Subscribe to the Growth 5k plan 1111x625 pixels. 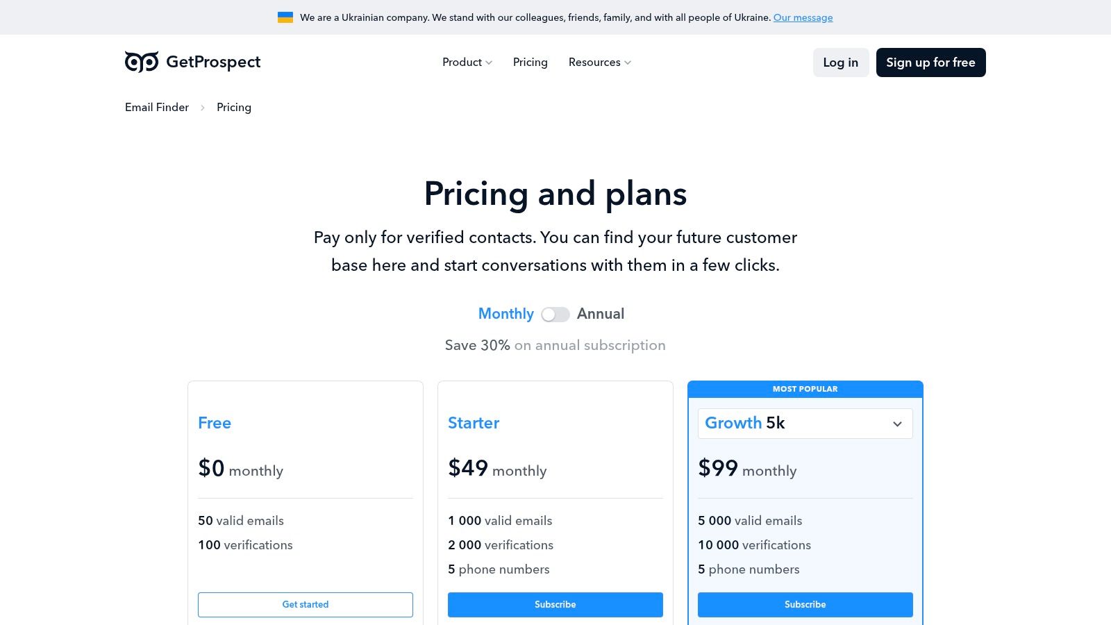click(x=805, y=604)
